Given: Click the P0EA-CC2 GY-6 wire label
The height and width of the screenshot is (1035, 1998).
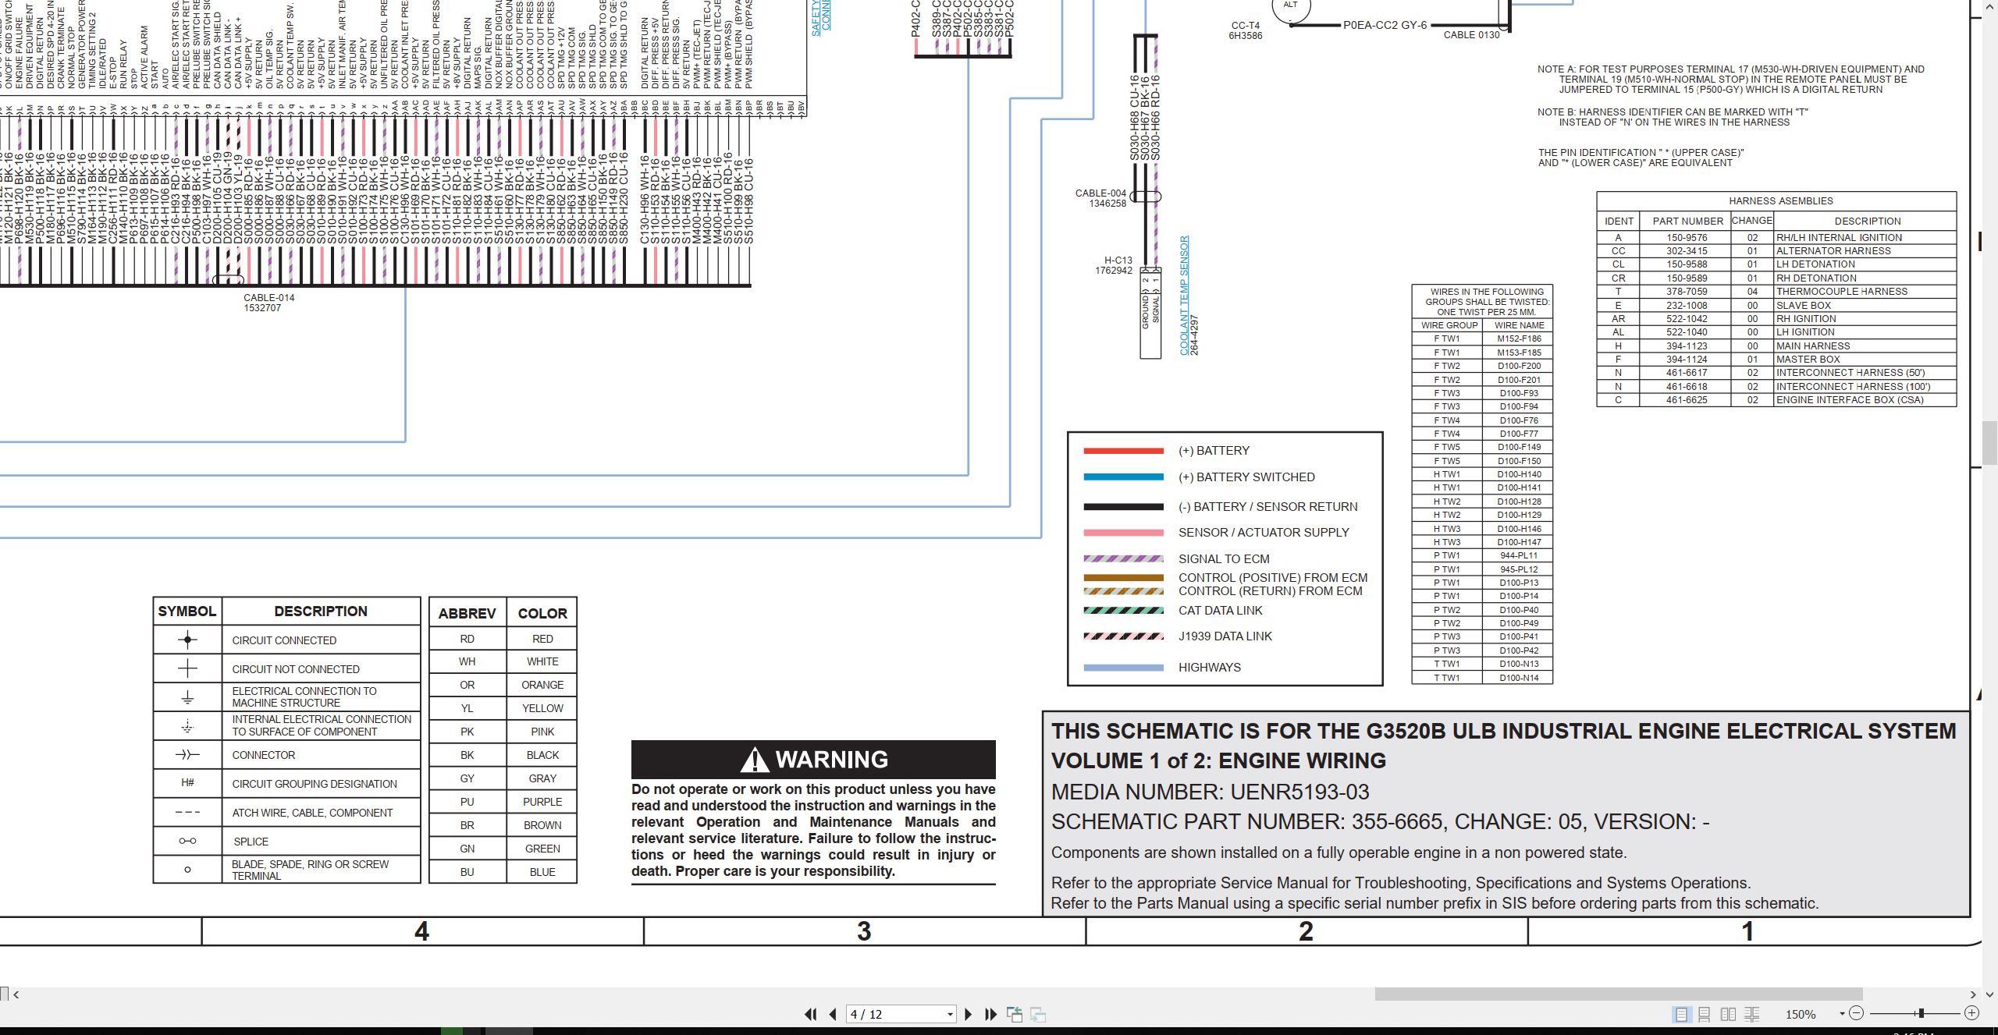Looking at the screenshot, I should pyautogui.click(x=1385, y=25).
